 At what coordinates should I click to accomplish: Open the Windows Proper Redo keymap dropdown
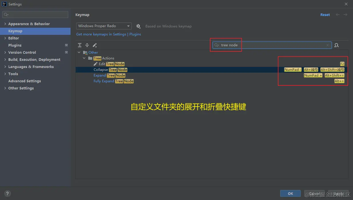104,26
